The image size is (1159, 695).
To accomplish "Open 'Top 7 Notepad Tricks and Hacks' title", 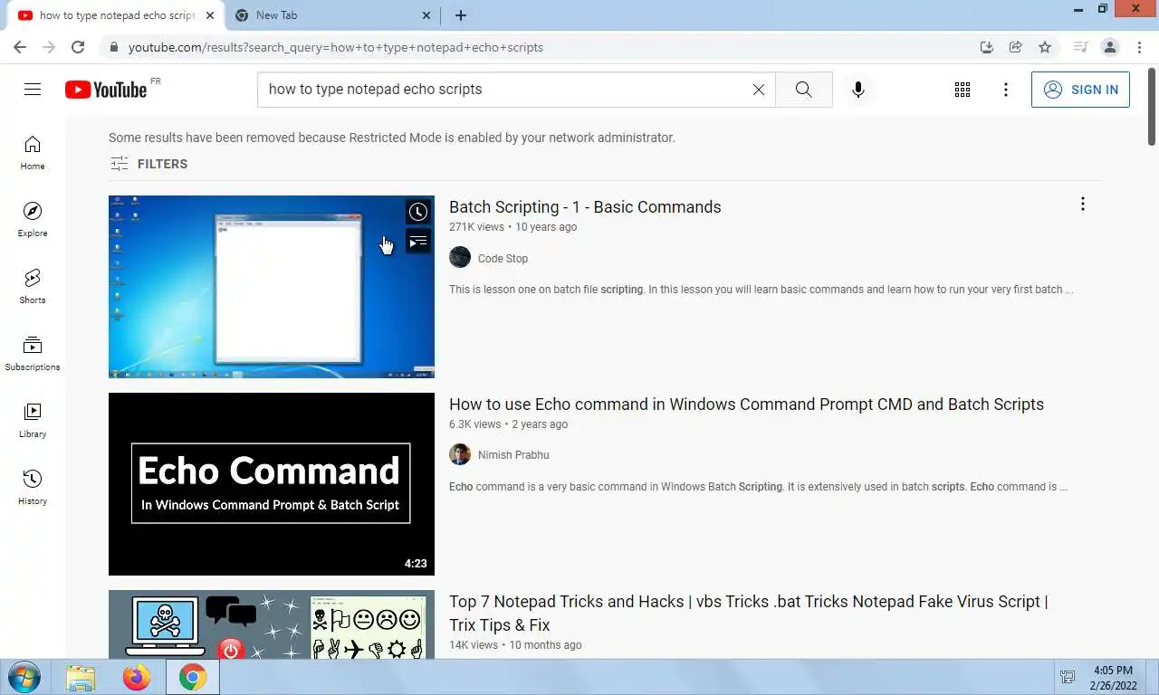I will [748, 614].
